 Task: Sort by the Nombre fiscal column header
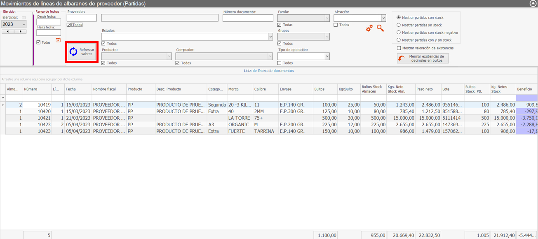[x=109, y=89]
